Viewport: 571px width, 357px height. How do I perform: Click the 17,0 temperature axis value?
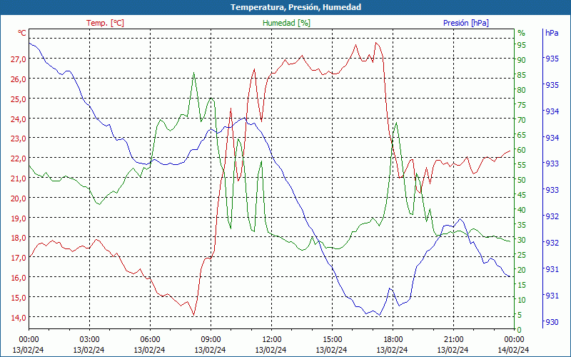19,258
